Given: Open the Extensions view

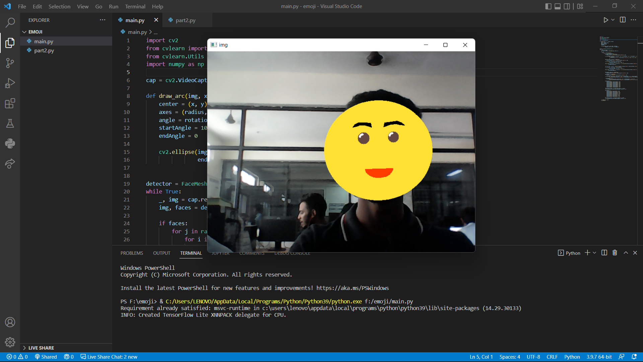Looking at the screenshot, I should pyautogui.click(x=10, y=103).
